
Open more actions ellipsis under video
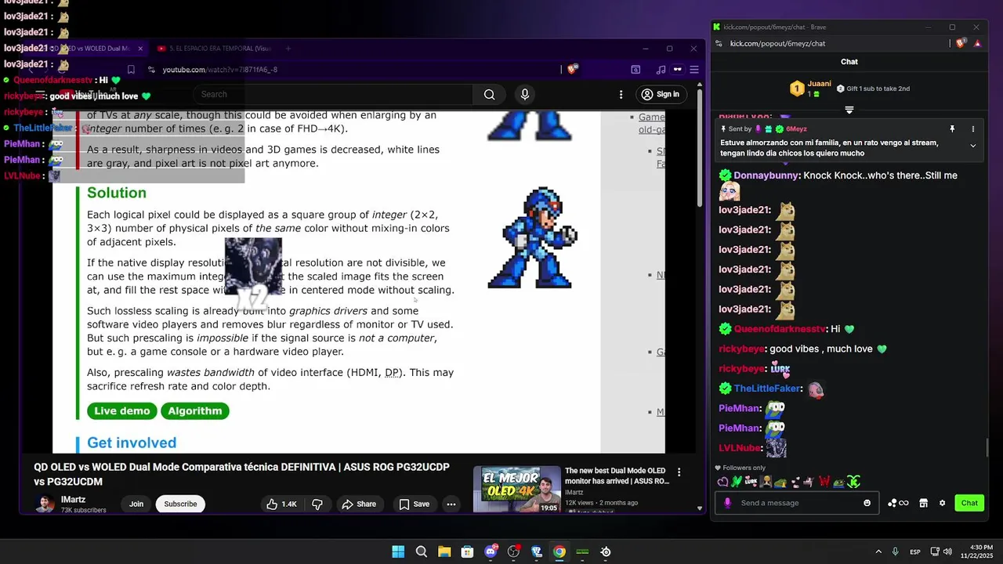tap(451, 504)
